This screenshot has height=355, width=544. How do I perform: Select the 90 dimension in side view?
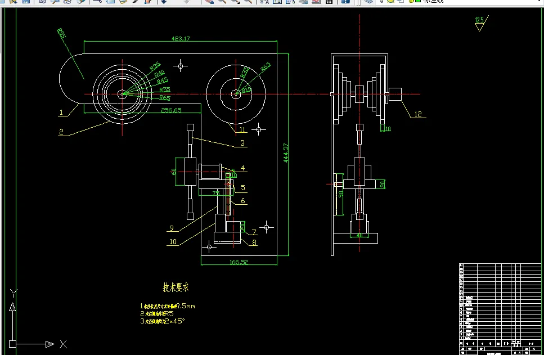pyautogui.click(x=340, y=194)
